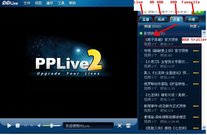Click popularity bars for 华视《敲敲爱上你》
The image size is (207, 135).
(196, 51)
